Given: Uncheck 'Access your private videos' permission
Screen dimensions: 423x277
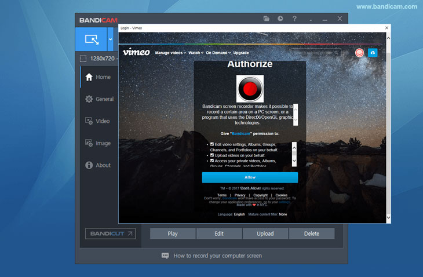Looking at the screenshot, I should click(212, 161).
